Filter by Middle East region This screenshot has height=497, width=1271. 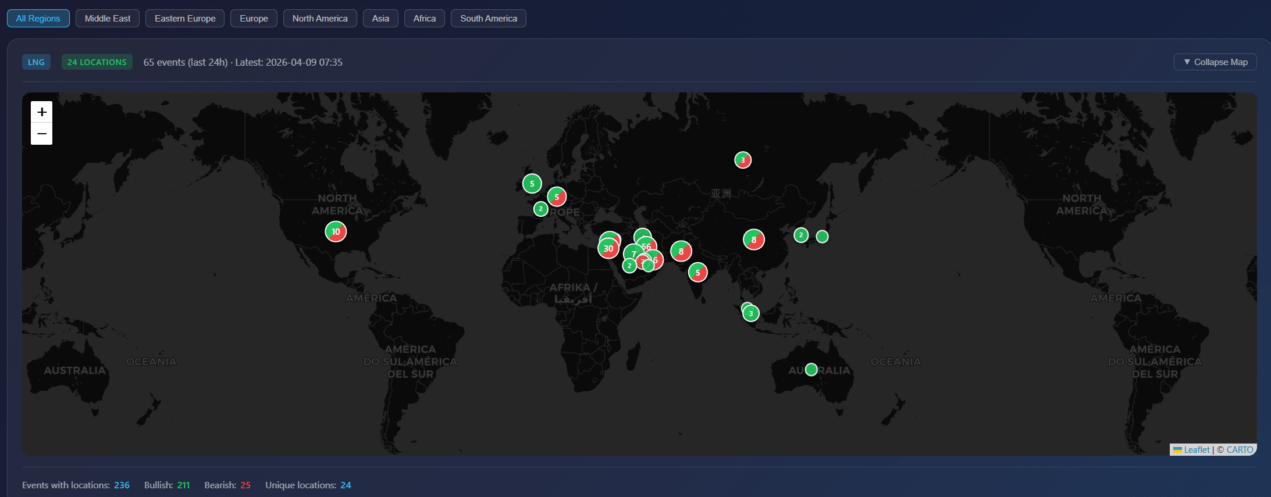click(x=108, y=19)
